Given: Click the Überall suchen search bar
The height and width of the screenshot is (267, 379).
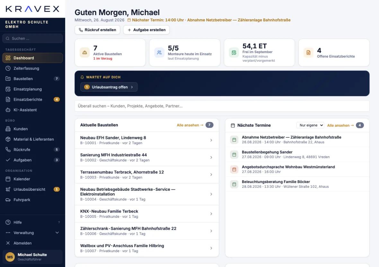Looking at the screenshot, I should (222, 106).
